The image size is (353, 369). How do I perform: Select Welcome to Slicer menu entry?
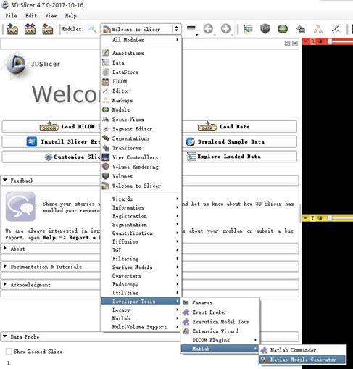coord(141,186)
